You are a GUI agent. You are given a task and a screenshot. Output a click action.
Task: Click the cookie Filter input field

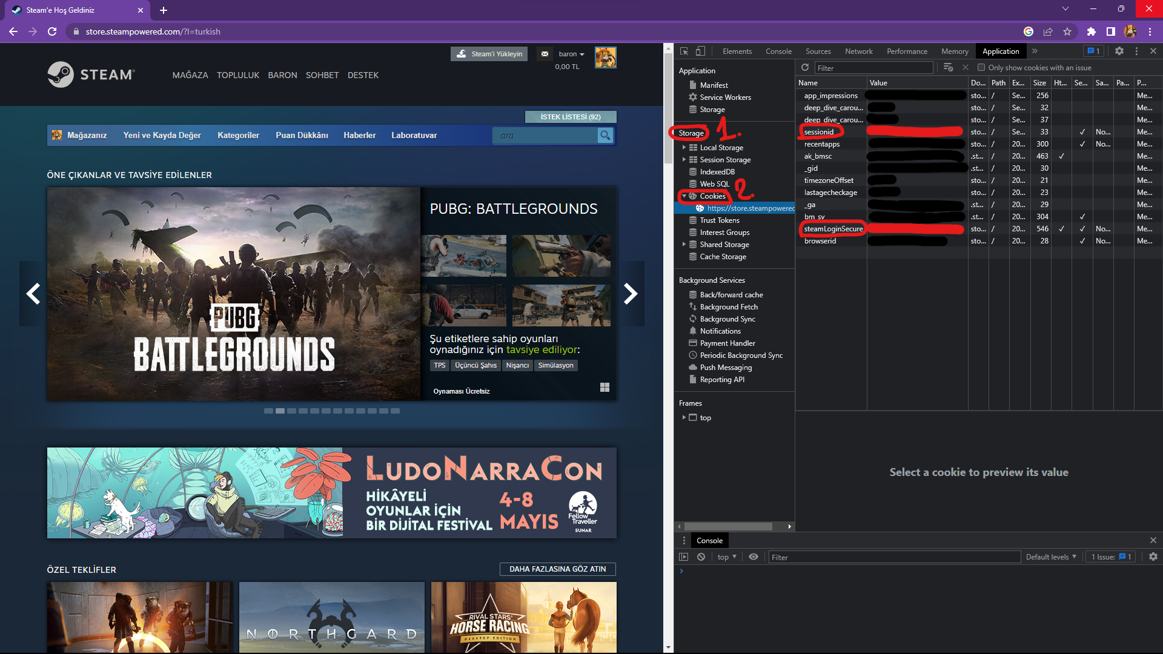(872, 68)
